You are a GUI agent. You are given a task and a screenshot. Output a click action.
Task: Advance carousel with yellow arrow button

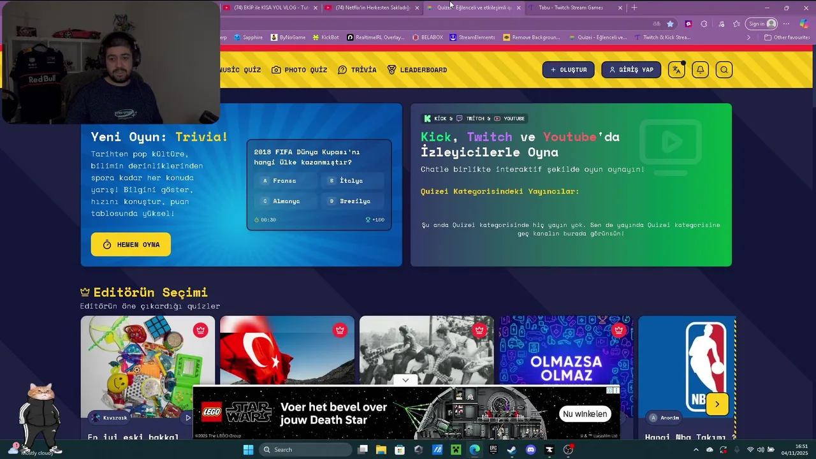(717, 404)
